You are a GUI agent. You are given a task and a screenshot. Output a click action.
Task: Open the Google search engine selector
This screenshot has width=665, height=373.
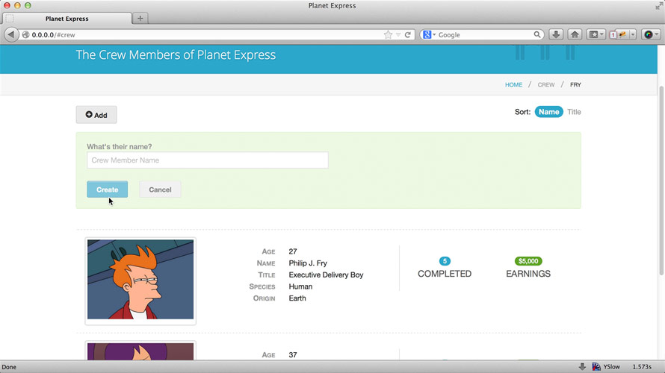[429, 35]
